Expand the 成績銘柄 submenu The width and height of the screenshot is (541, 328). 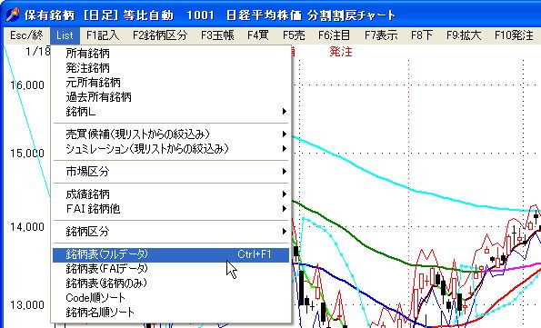pyautogui.click(x=171, y=194)
